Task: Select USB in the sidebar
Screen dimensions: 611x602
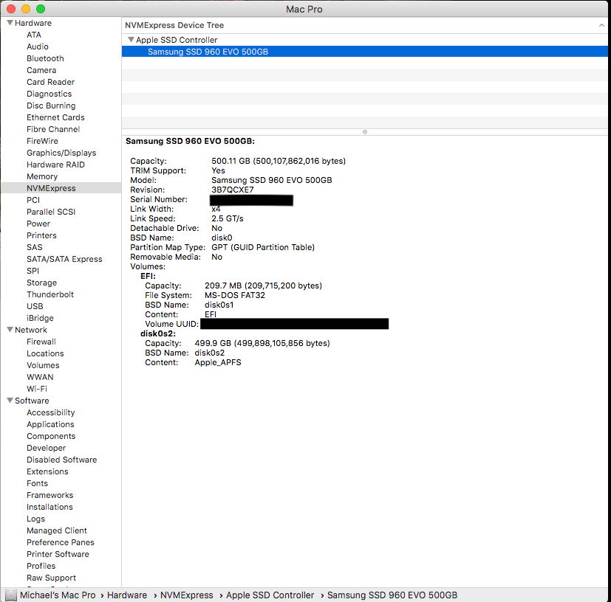Action: point(35,306)
